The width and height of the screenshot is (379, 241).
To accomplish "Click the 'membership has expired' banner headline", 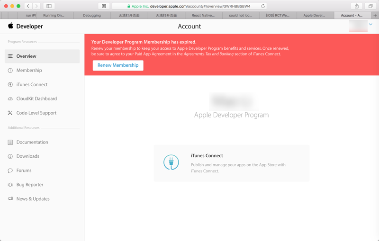I will (x=144, y=42).
